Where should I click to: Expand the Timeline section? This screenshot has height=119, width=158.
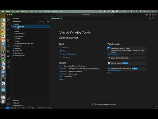pos(30,103)
